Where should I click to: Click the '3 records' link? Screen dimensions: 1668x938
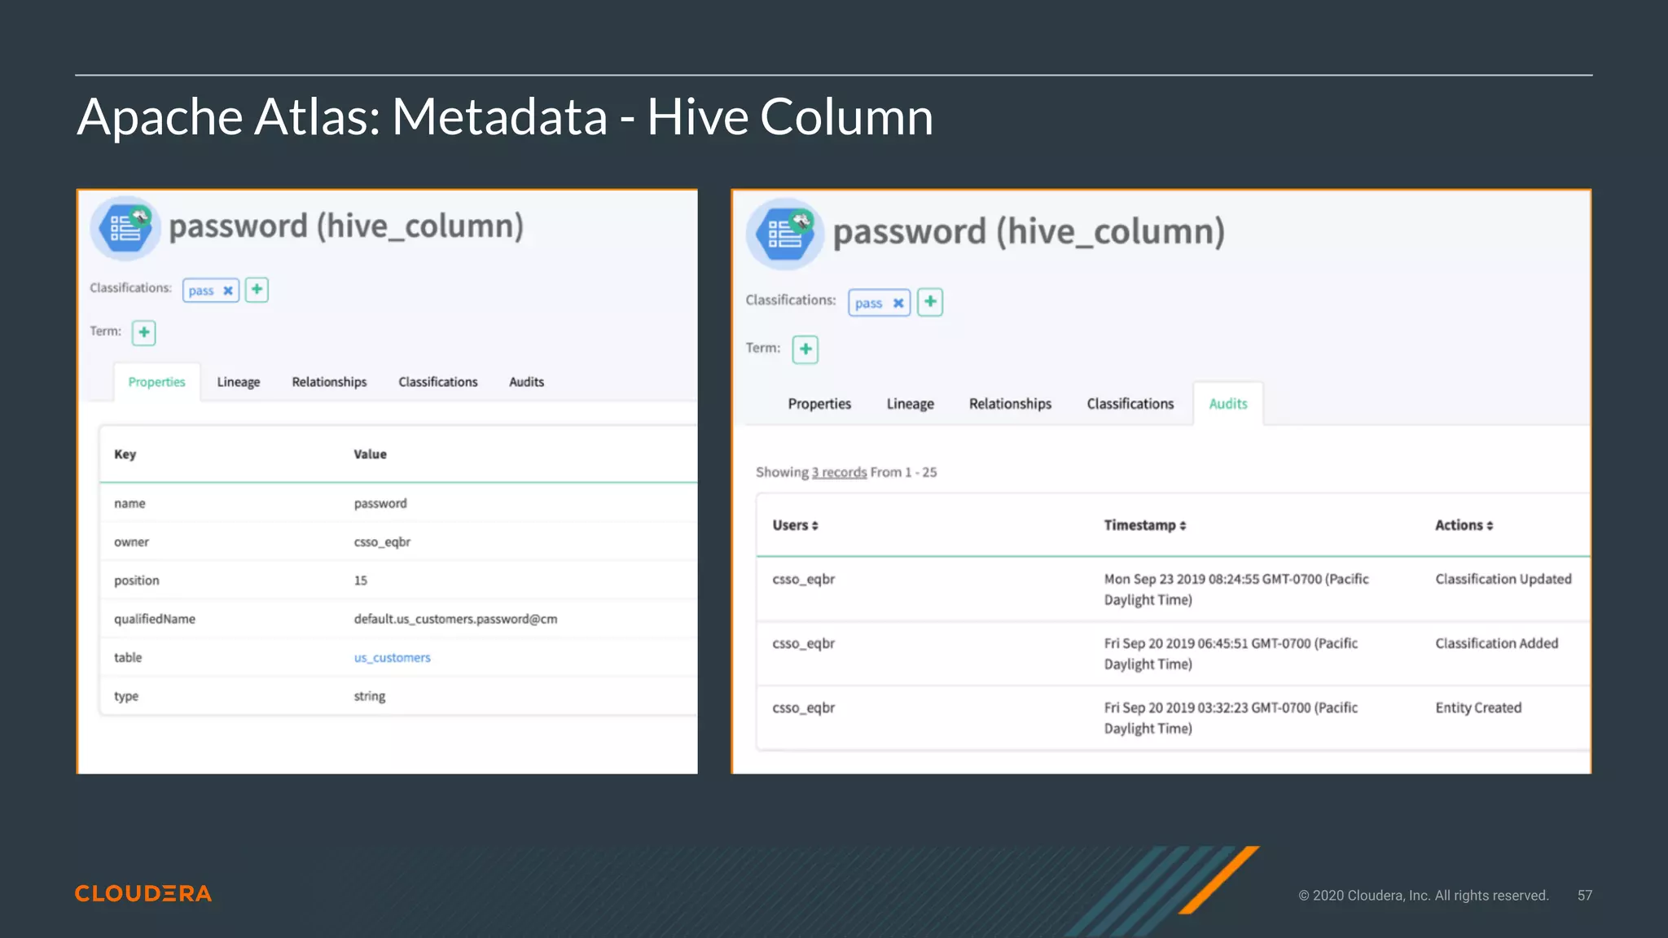point(839,472)
